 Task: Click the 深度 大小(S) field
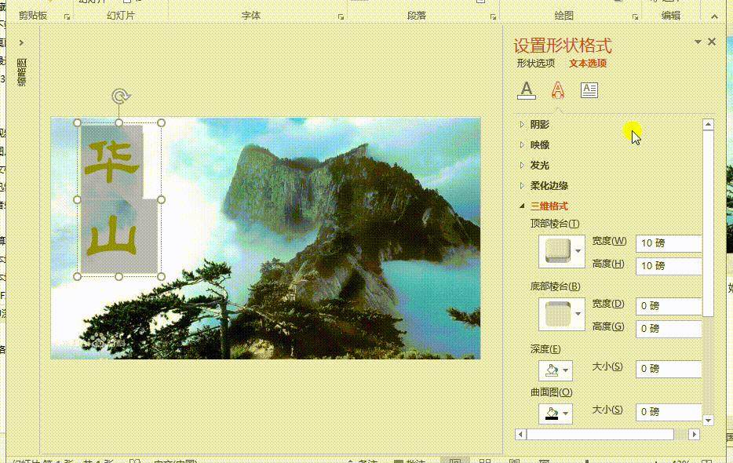669,369
